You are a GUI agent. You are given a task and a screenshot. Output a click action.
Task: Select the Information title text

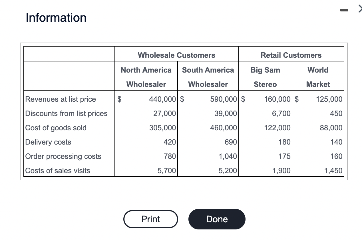pyautogui.click(x=56, y=18)
